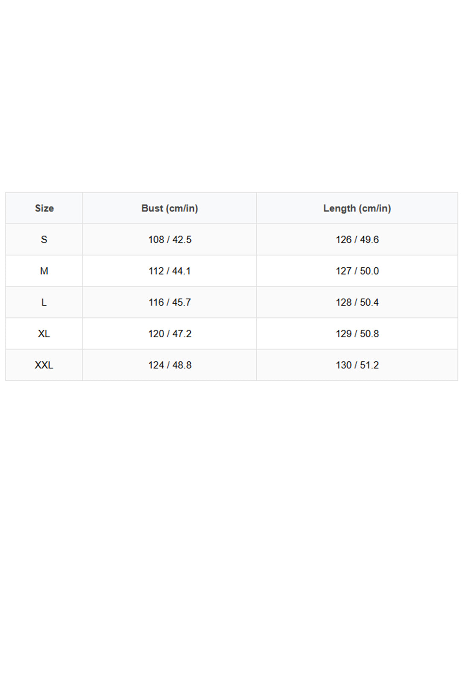
Task: Select the L size cell
Action: pyautogui.click(x=44, y=302)
